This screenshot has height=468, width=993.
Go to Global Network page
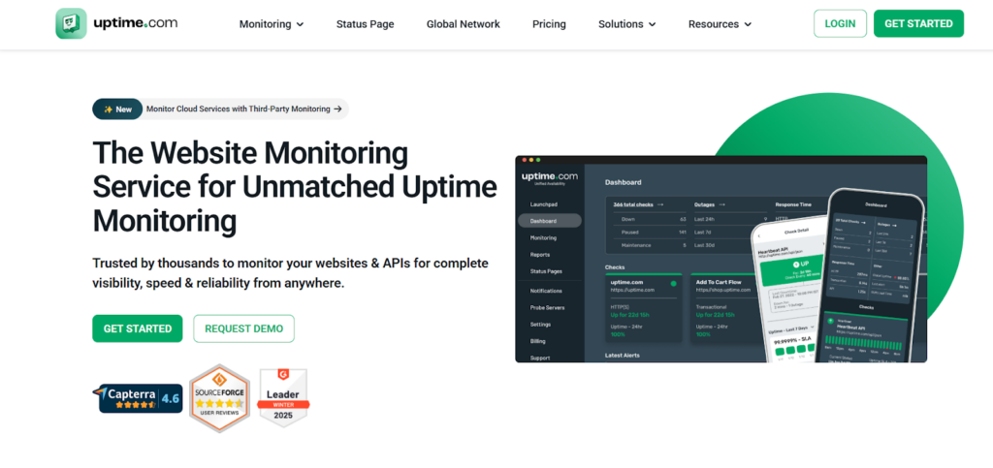click(x=463, y=24)
